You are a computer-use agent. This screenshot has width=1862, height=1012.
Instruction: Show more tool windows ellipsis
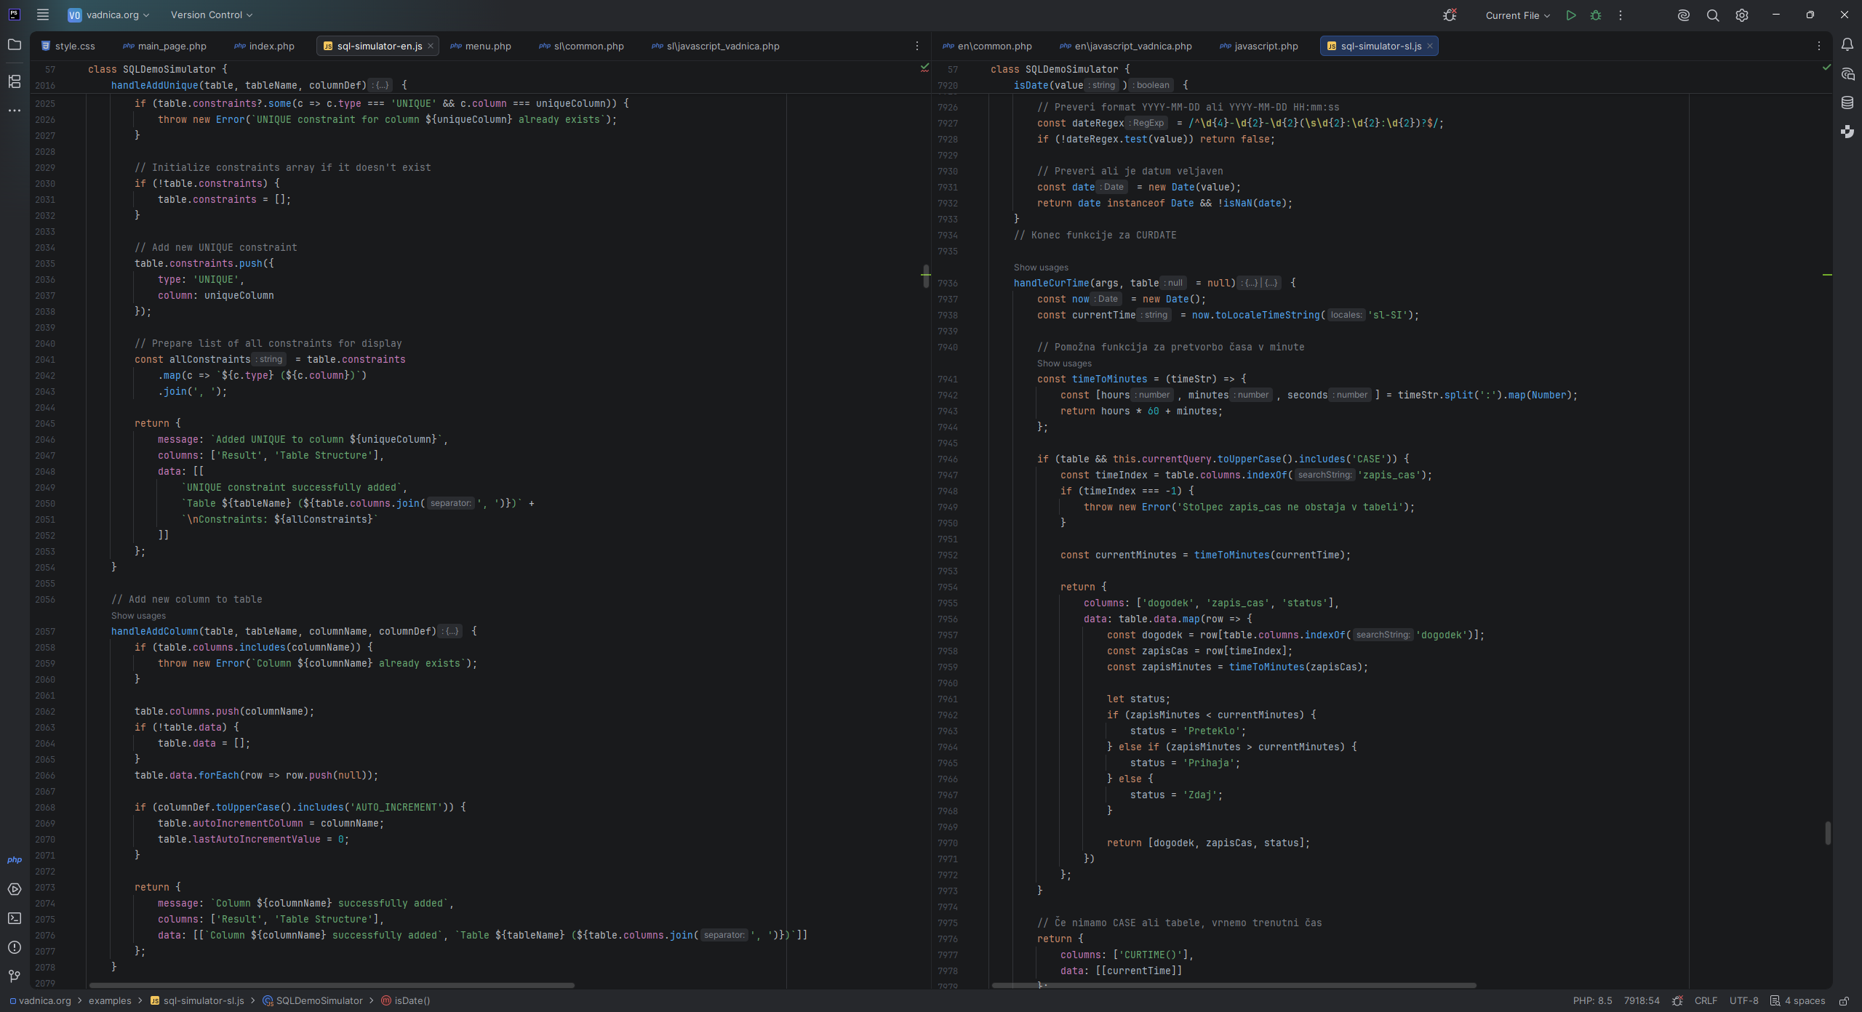coord(15,111)
